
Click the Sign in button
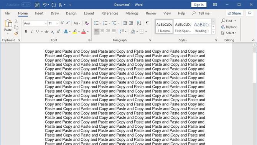pyautogui.click(x=199, y=5)
